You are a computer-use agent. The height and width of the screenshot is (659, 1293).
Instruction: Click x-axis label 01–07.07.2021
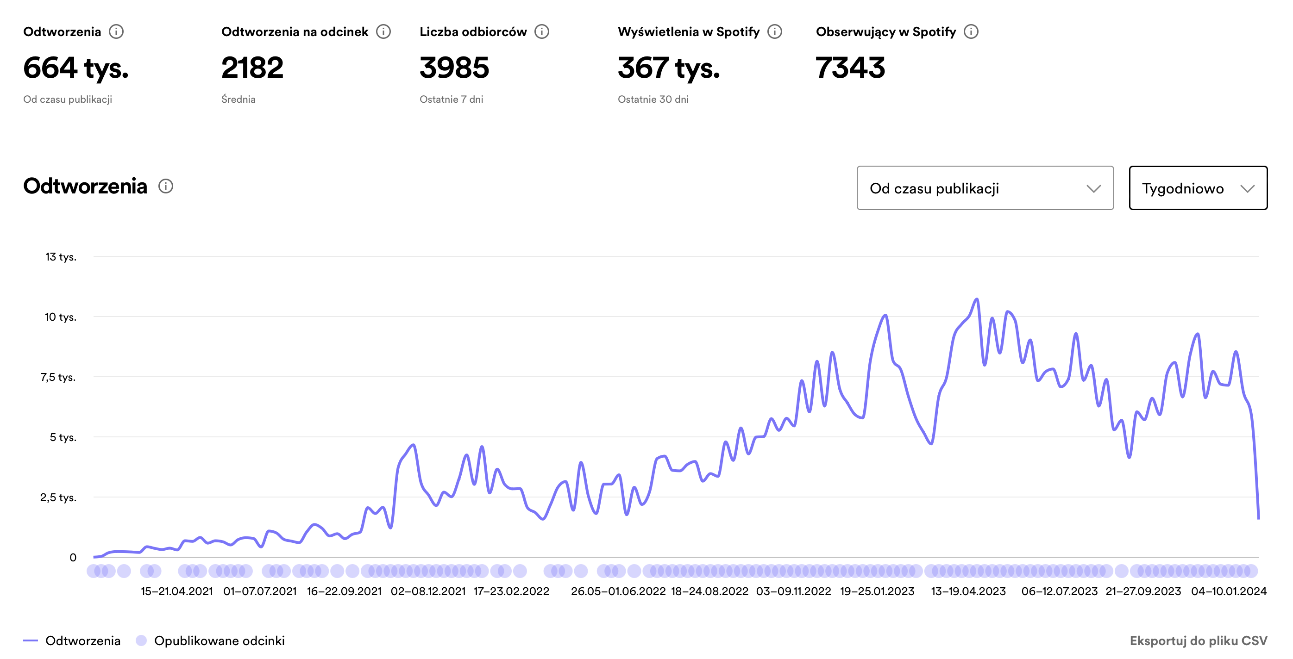pos(260,591)
